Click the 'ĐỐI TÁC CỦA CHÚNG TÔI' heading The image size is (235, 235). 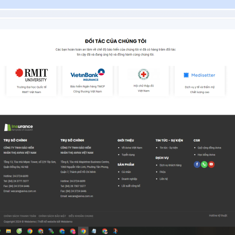click(x=116, y=41)
